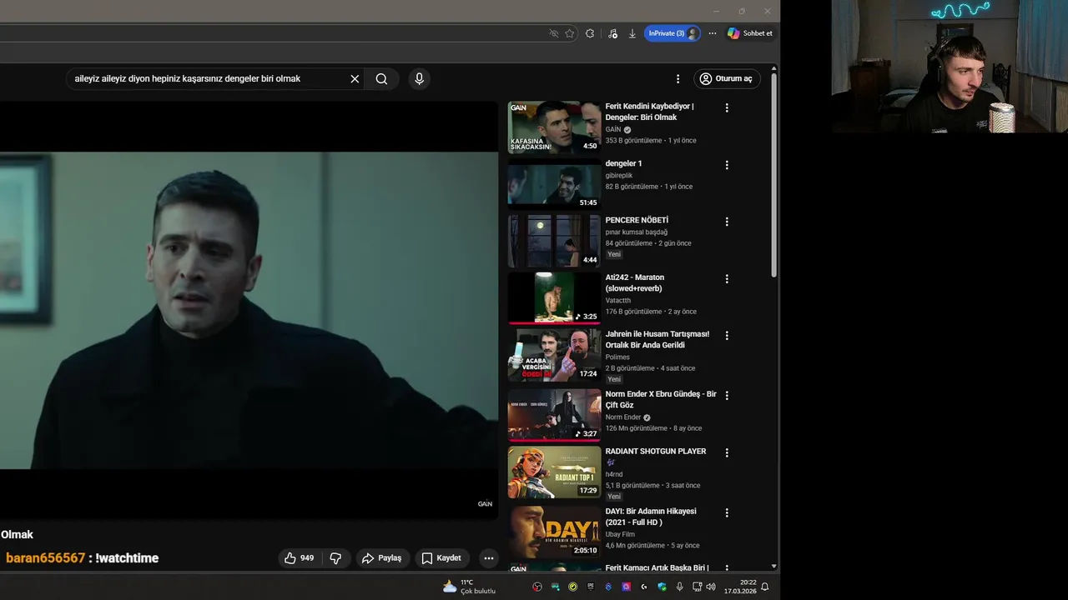Open options for DAYI: Bir Adamın Hikayesi
The image size is (1068, 600).
pos(727,512)
